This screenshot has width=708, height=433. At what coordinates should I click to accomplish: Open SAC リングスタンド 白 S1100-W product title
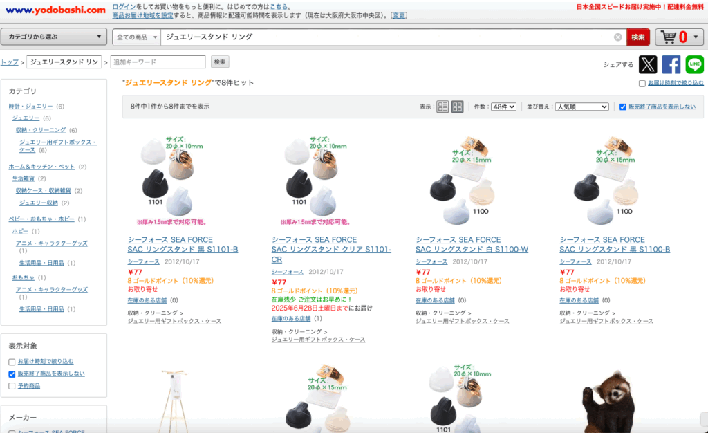[x=472, y=245]
